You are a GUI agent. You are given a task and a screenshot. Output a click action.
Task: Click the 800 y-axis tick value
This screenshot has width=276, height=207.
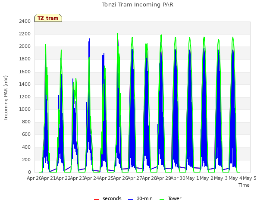[x=26, y=122]
